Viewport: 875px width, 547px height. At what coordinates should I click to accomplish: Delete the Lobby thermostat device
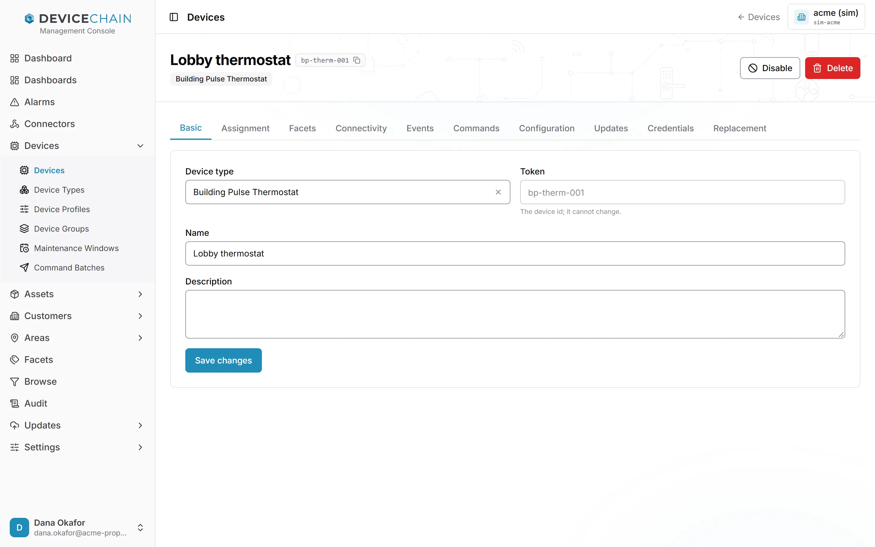[x=832, y=68]
